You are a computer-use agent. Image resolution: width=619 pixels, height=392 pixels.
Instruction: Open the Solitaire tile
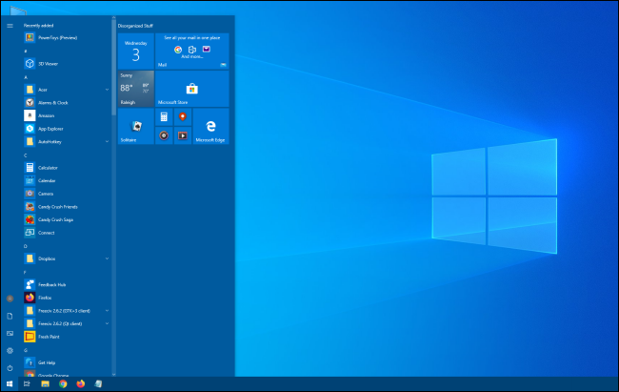click(x=135, y=126)
